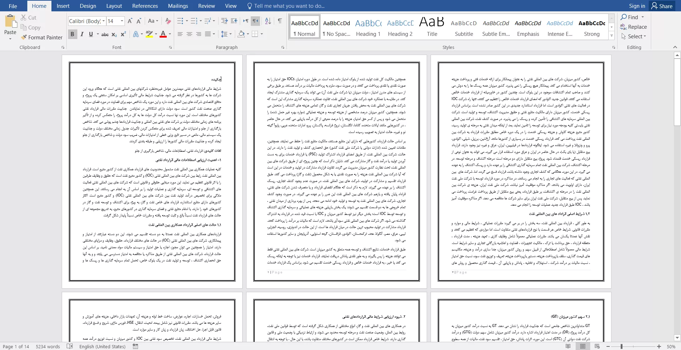
Task: Toggle Subscript formatting
Action: 114,34
